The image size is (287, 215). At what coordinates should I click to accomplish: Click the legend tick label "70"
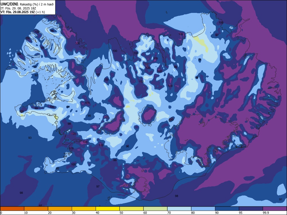pyautogui.click(x=169, y=213)
